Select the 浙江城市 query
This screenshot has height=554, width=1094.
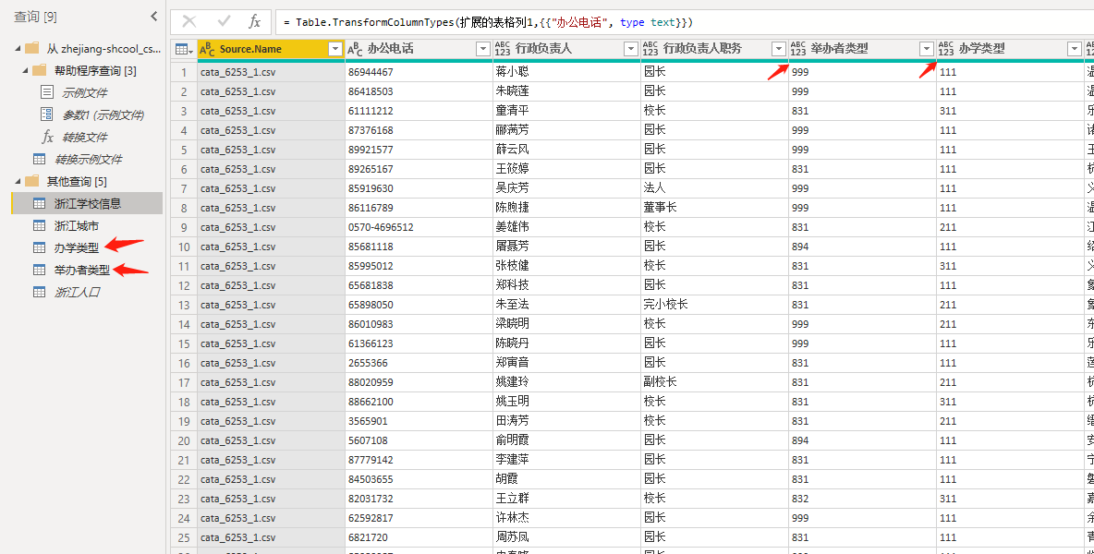pyautogui.click(x=77, y=225)
